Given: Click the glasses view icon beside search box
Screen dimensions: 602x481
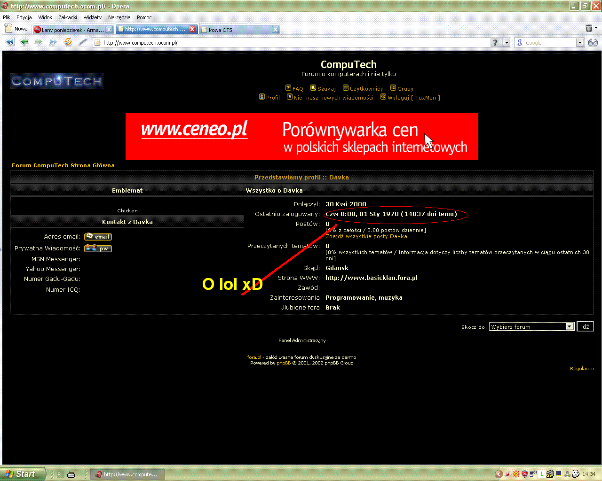Looking at the screenshot, I should [593, 43].
